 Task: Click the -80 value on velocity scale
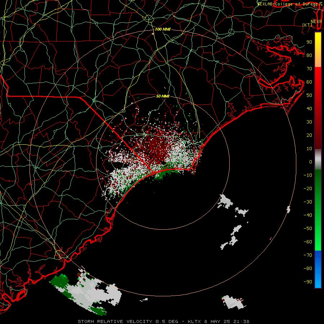click(308, 269)
